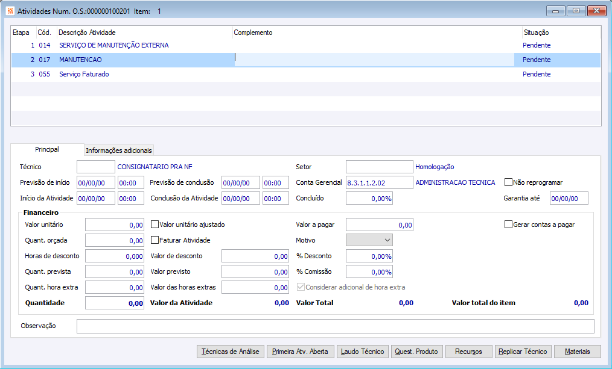Tick the Gerar contas a pagar checkbox
The image size is (612, 369).
tap(508, 225)
